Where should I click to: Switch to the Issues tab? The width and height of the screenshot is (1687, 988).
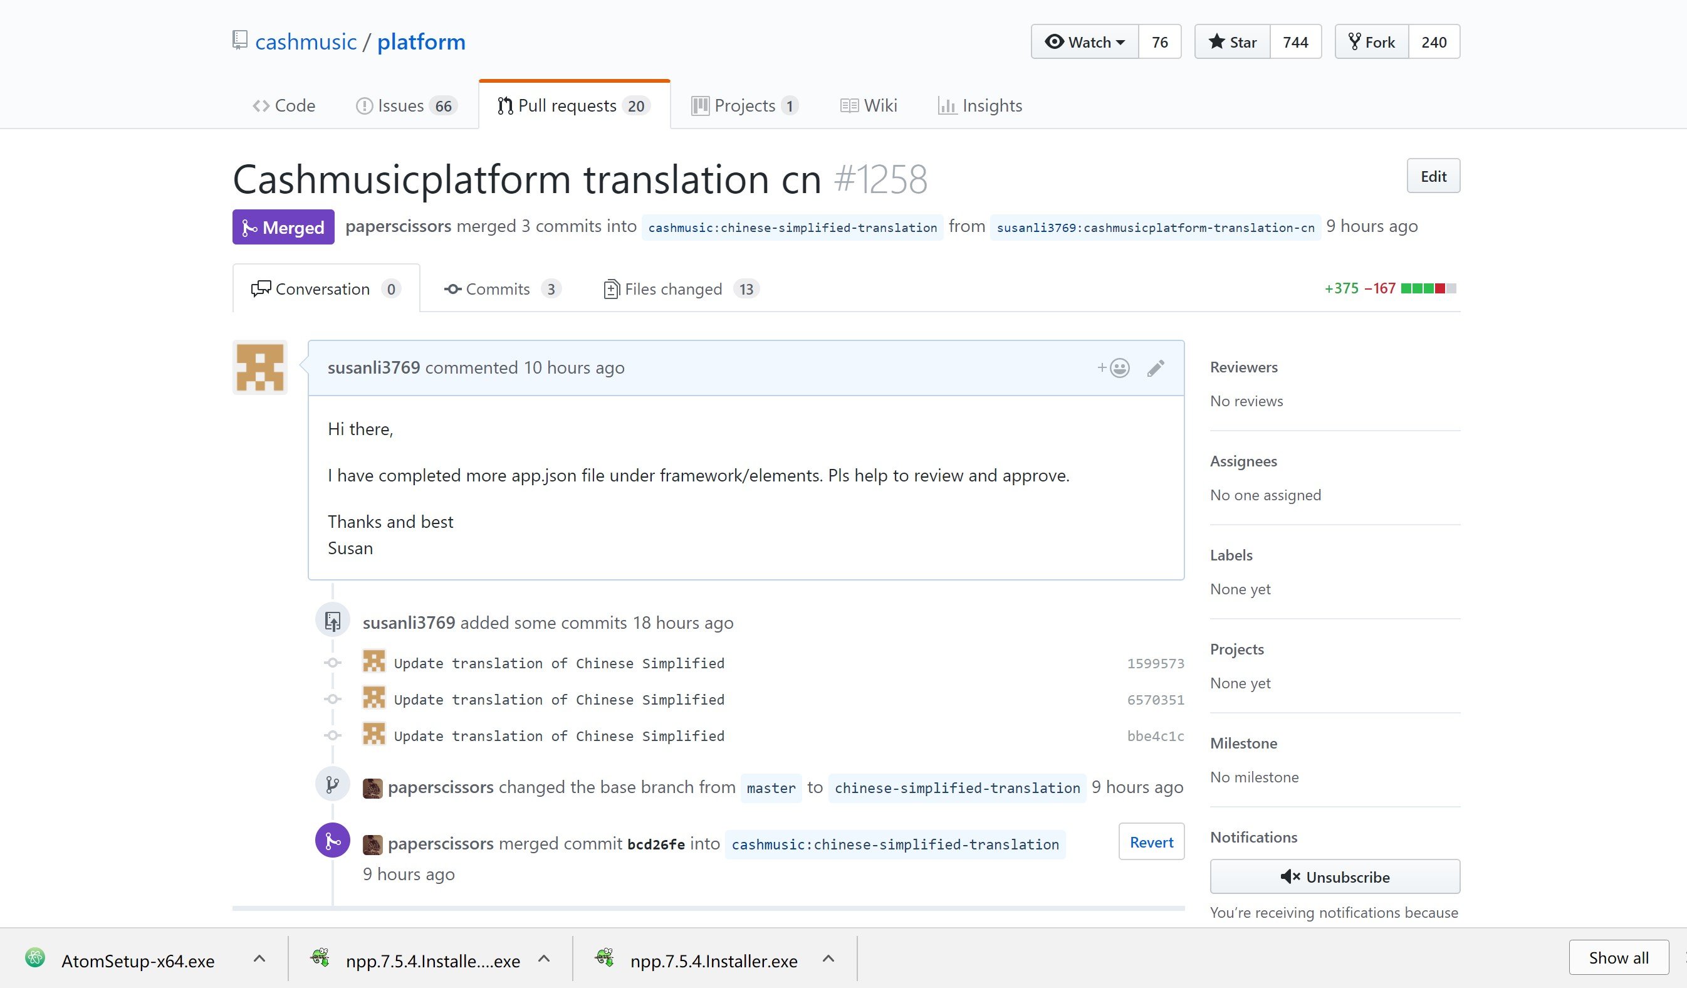406,105
